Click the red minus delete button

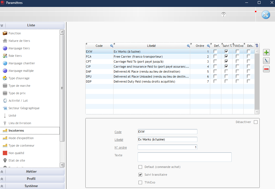pos(266,69)
